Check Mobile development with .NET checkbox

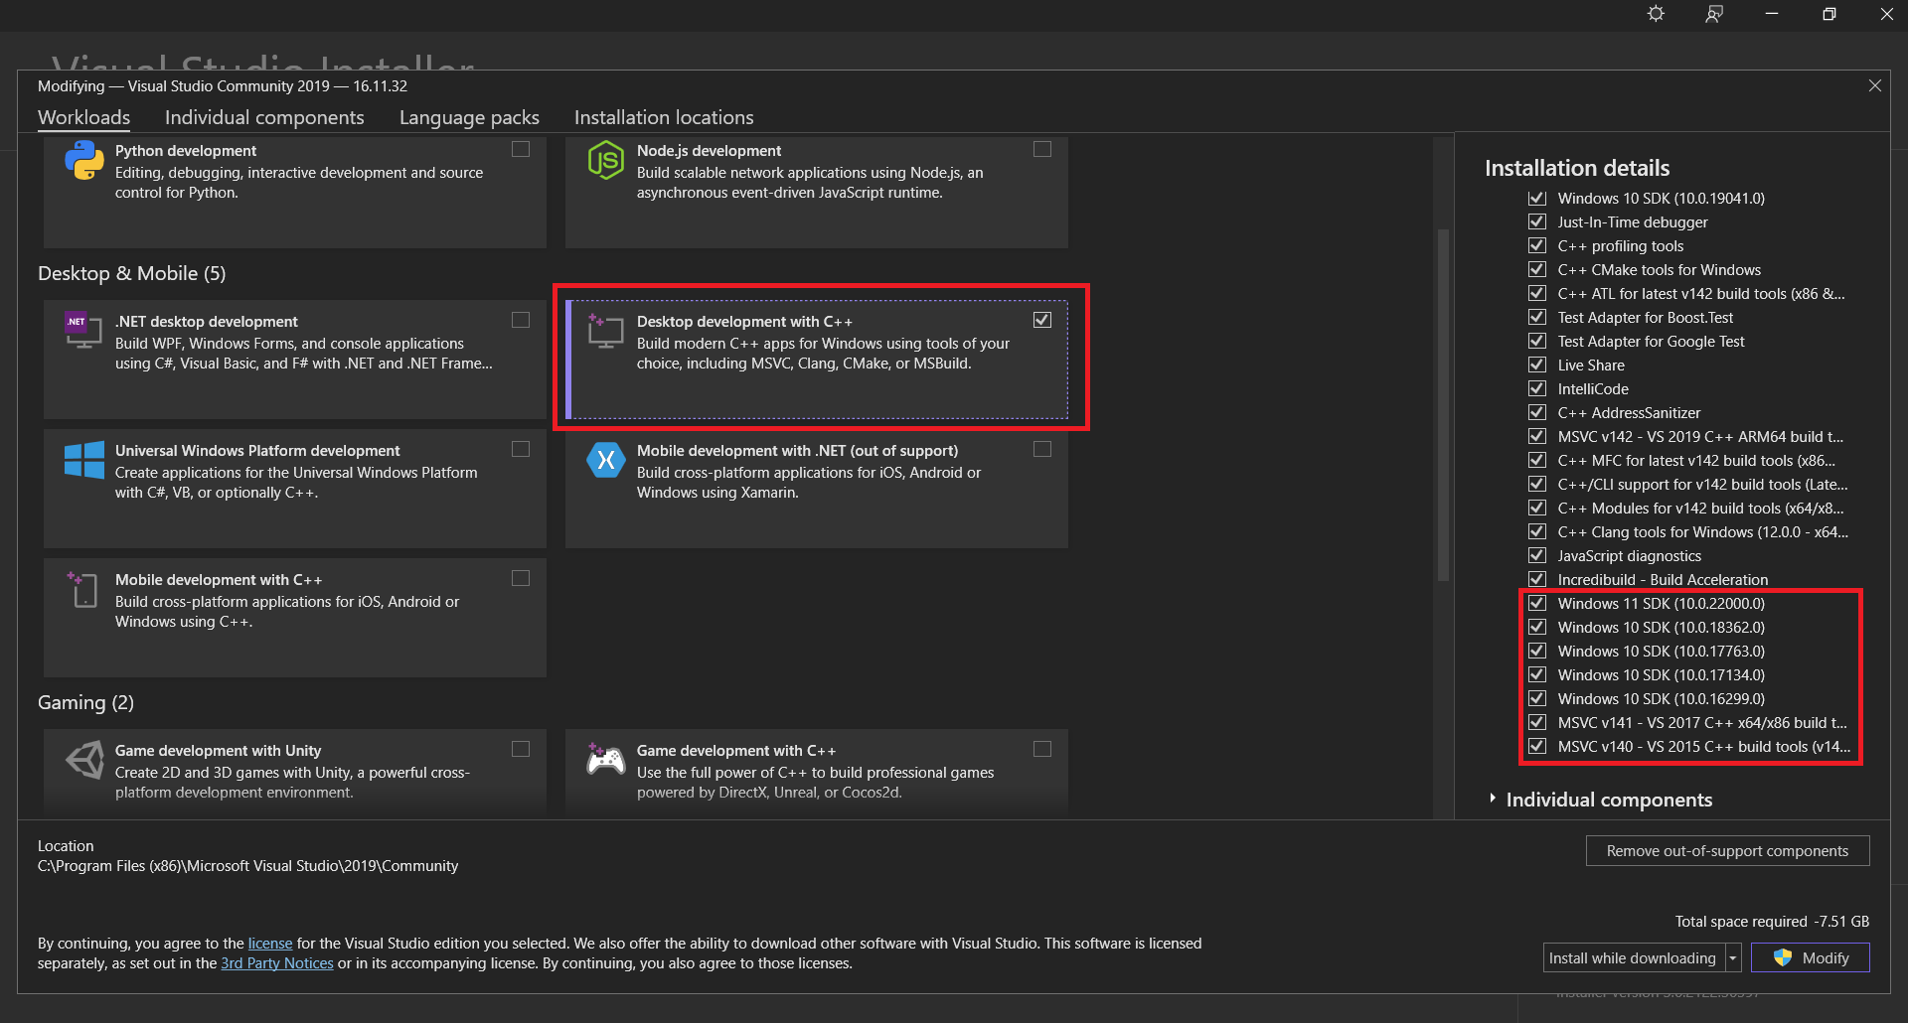[x=1042, y=449]
